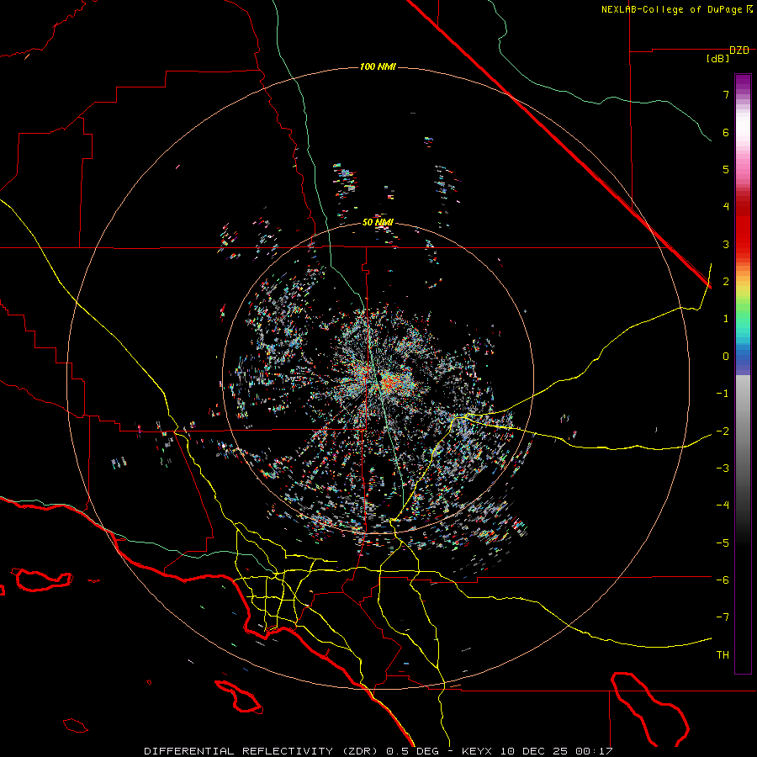
Task: Click the NEXLAB-College of DuPage title text
Action: point(672,9)
